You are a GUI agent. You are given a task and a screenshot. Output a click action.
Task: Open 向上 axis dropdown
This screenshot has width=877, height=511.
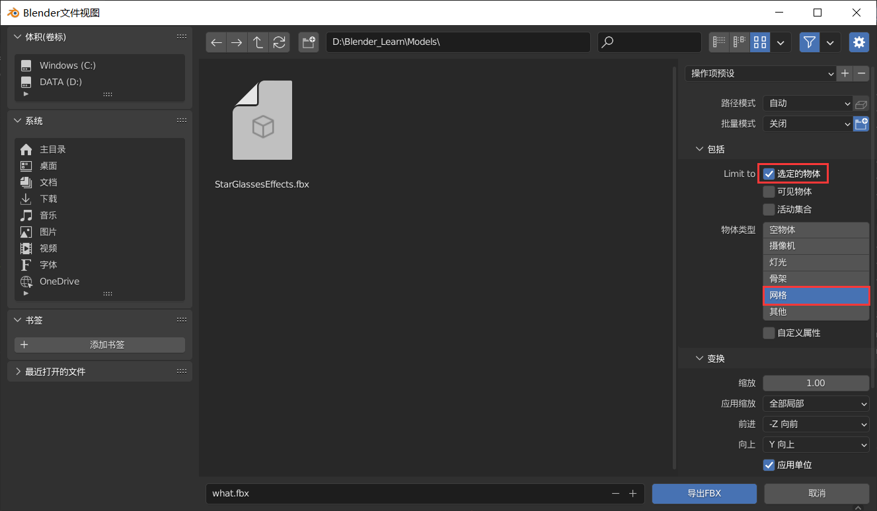tap(816, 445)
